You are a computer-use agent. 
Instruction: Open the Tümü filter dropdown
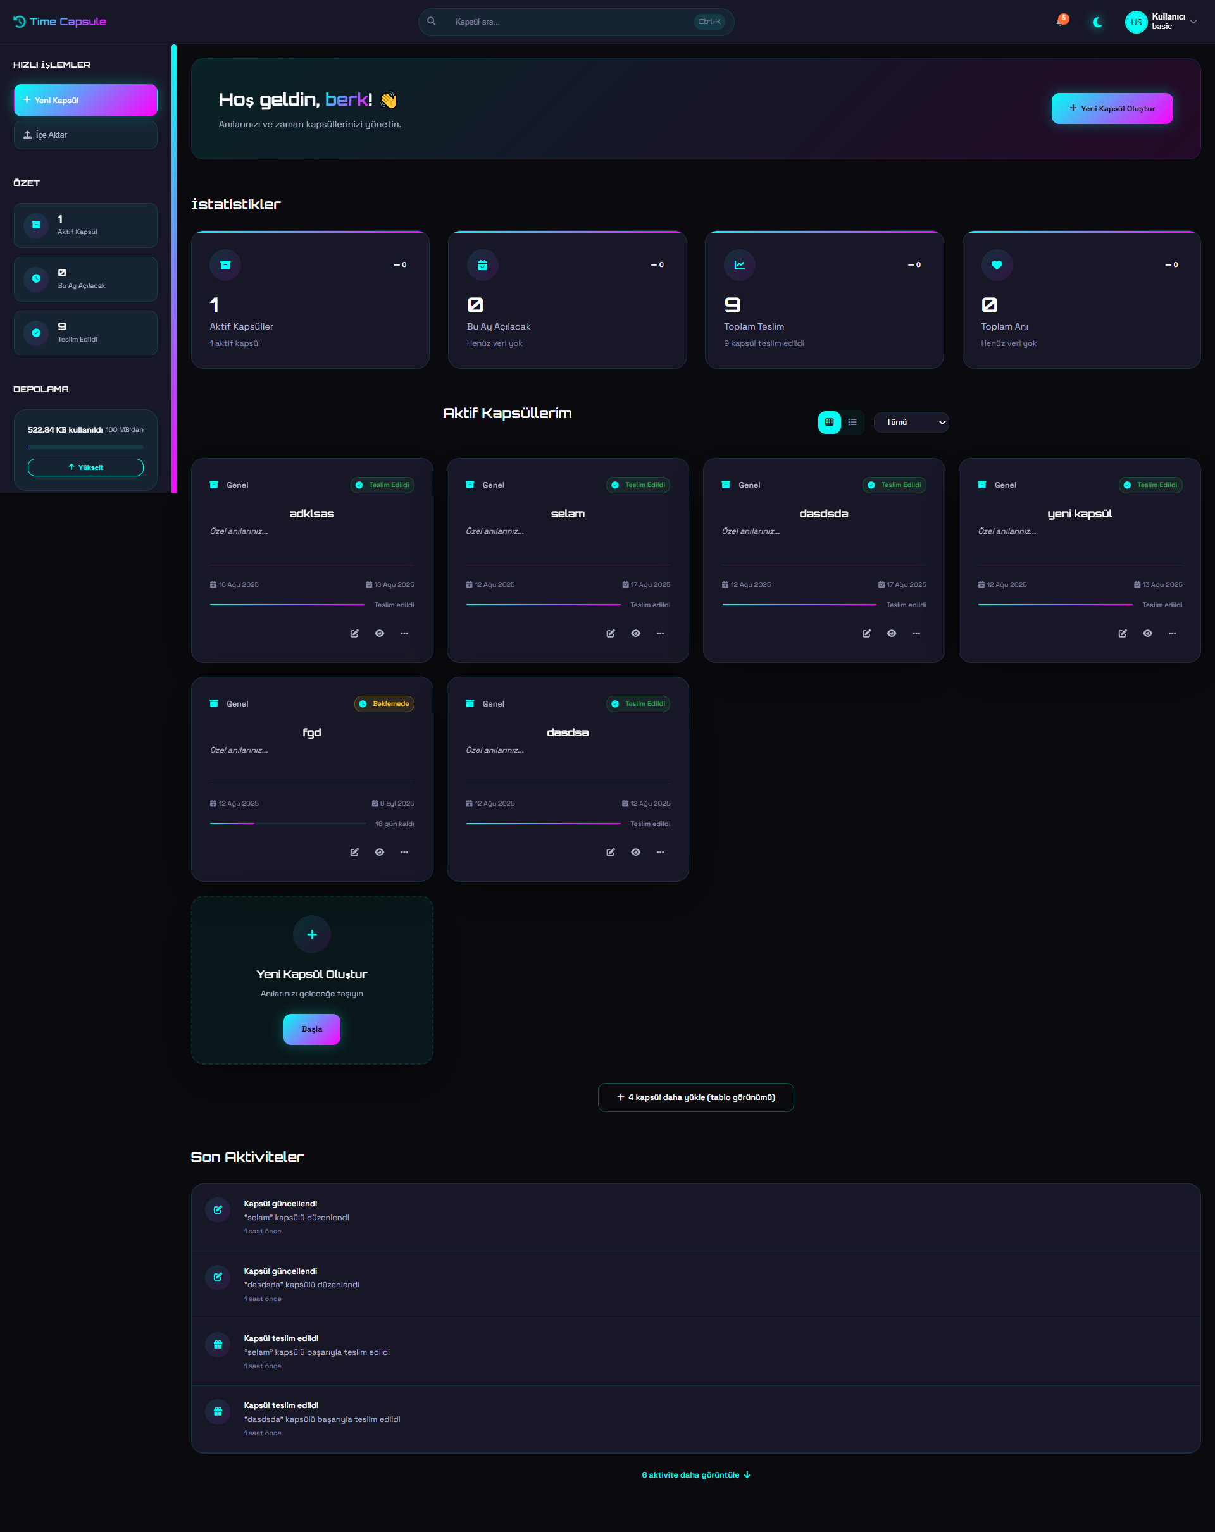(911, 422)
